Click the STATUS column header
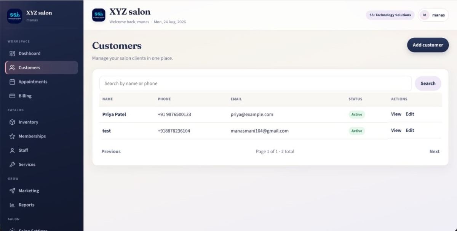The width and height of the screenshot is (457, 231). tap(355, 99)
